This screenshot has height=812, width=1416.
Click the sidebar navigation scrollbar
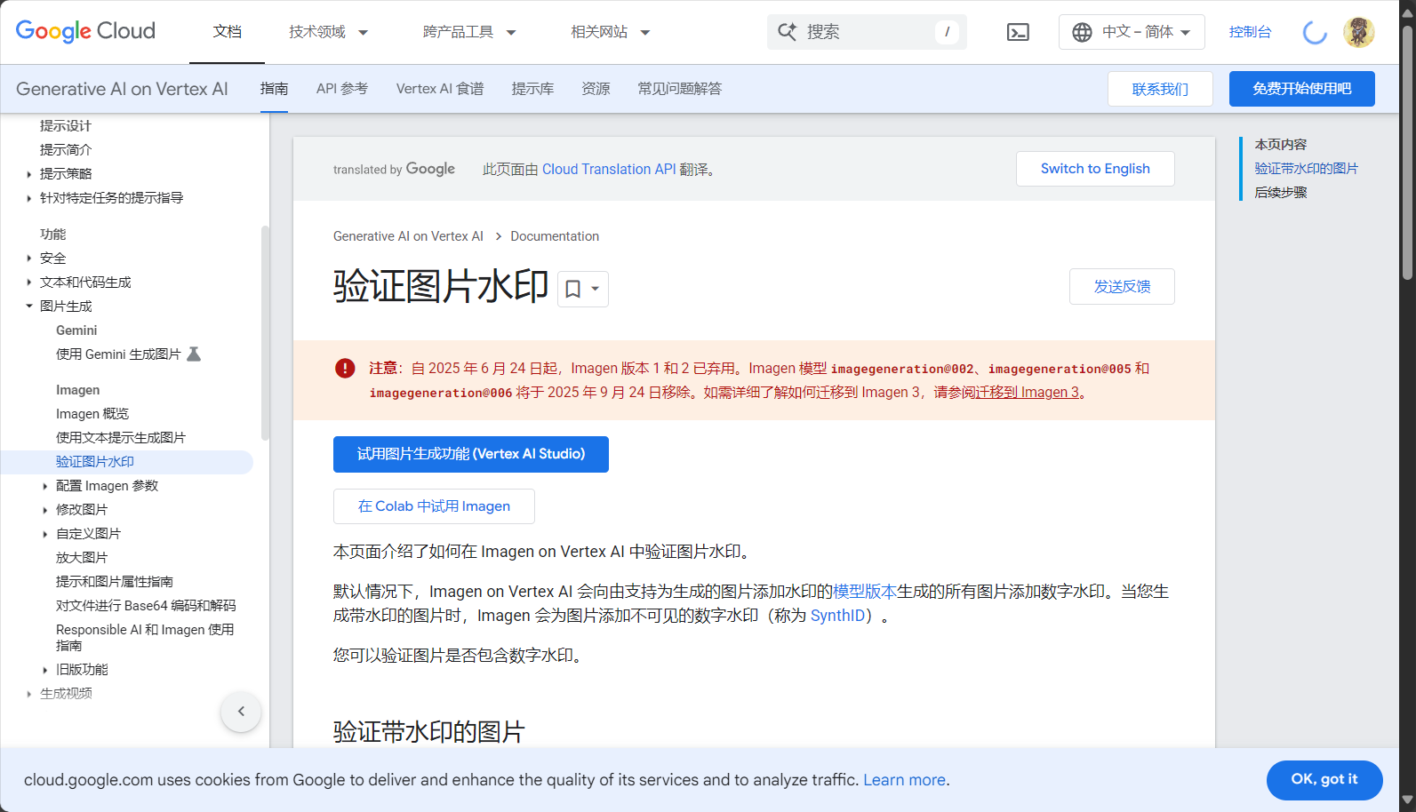[265, 333]
